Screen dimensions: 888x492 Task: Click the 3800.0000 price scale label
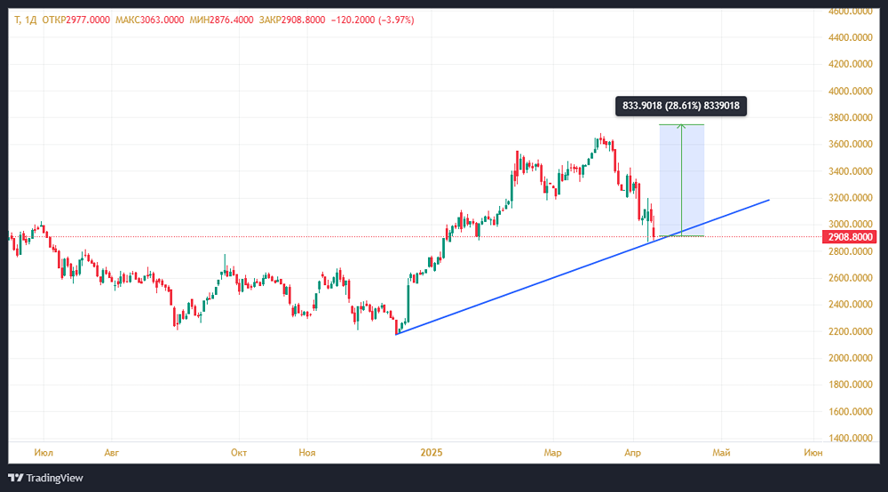[848, 117]
